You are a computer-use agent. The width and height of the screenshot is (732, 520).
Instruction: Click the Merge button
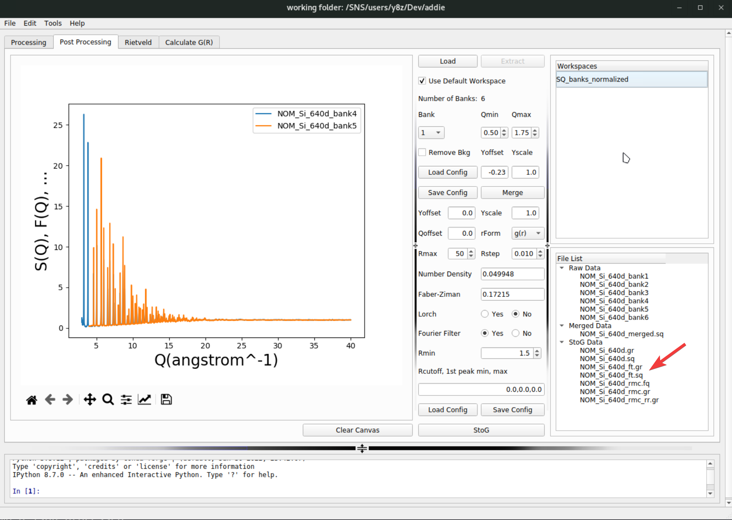(x=512, y=193)
